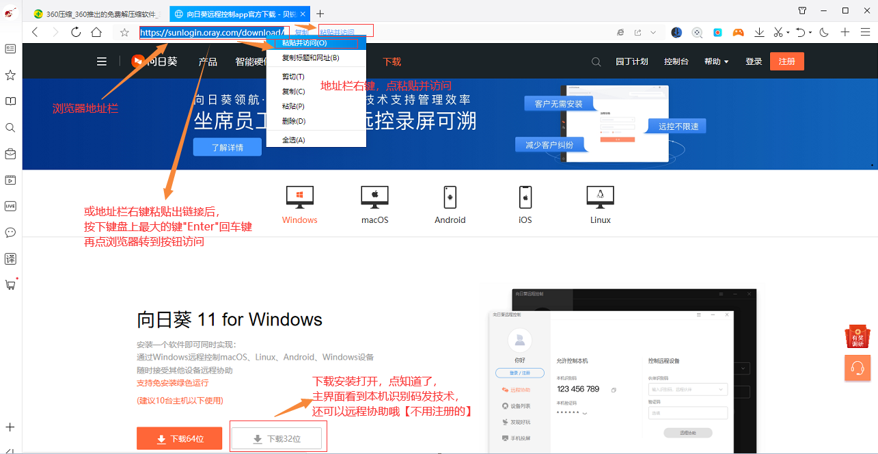This screenshot has width=878, height=454.
Task: Open the 下载 navigation item
Action: tap(392, 62)
